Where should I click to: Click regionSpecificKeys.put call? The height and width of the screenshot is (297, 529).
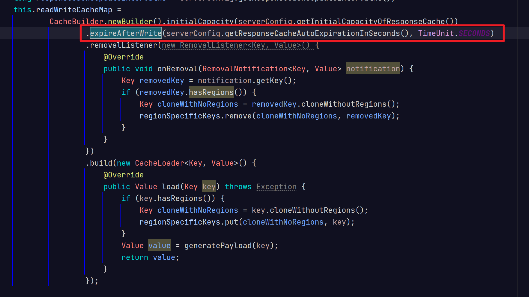click(189, 222)
